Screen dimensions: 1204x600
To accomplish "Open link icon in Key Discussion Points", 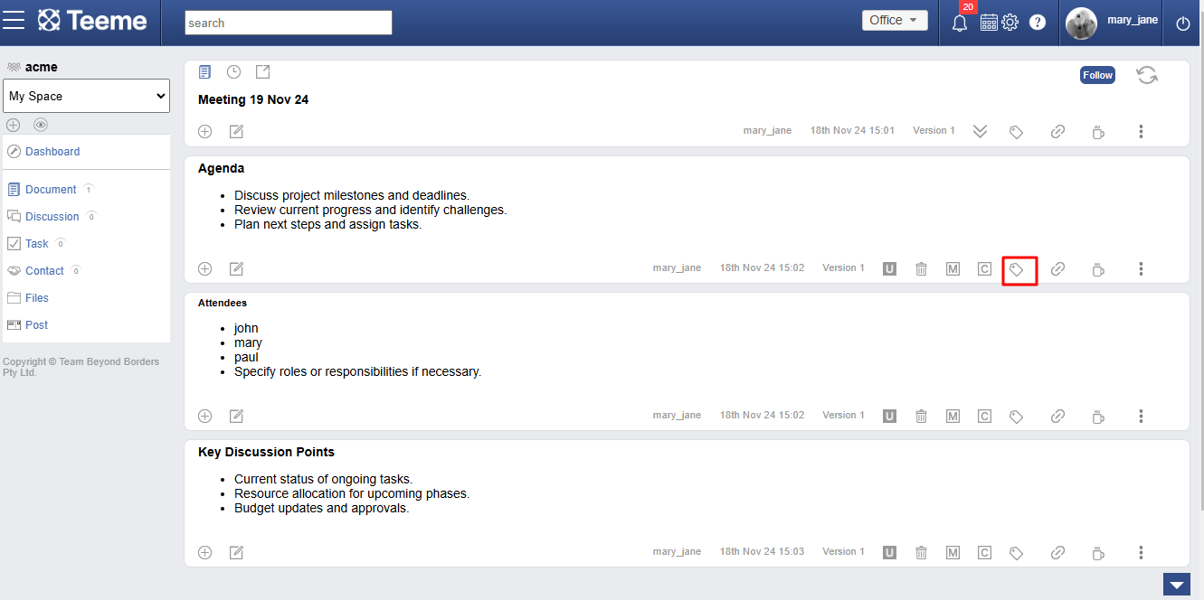I will point(1057,553).
